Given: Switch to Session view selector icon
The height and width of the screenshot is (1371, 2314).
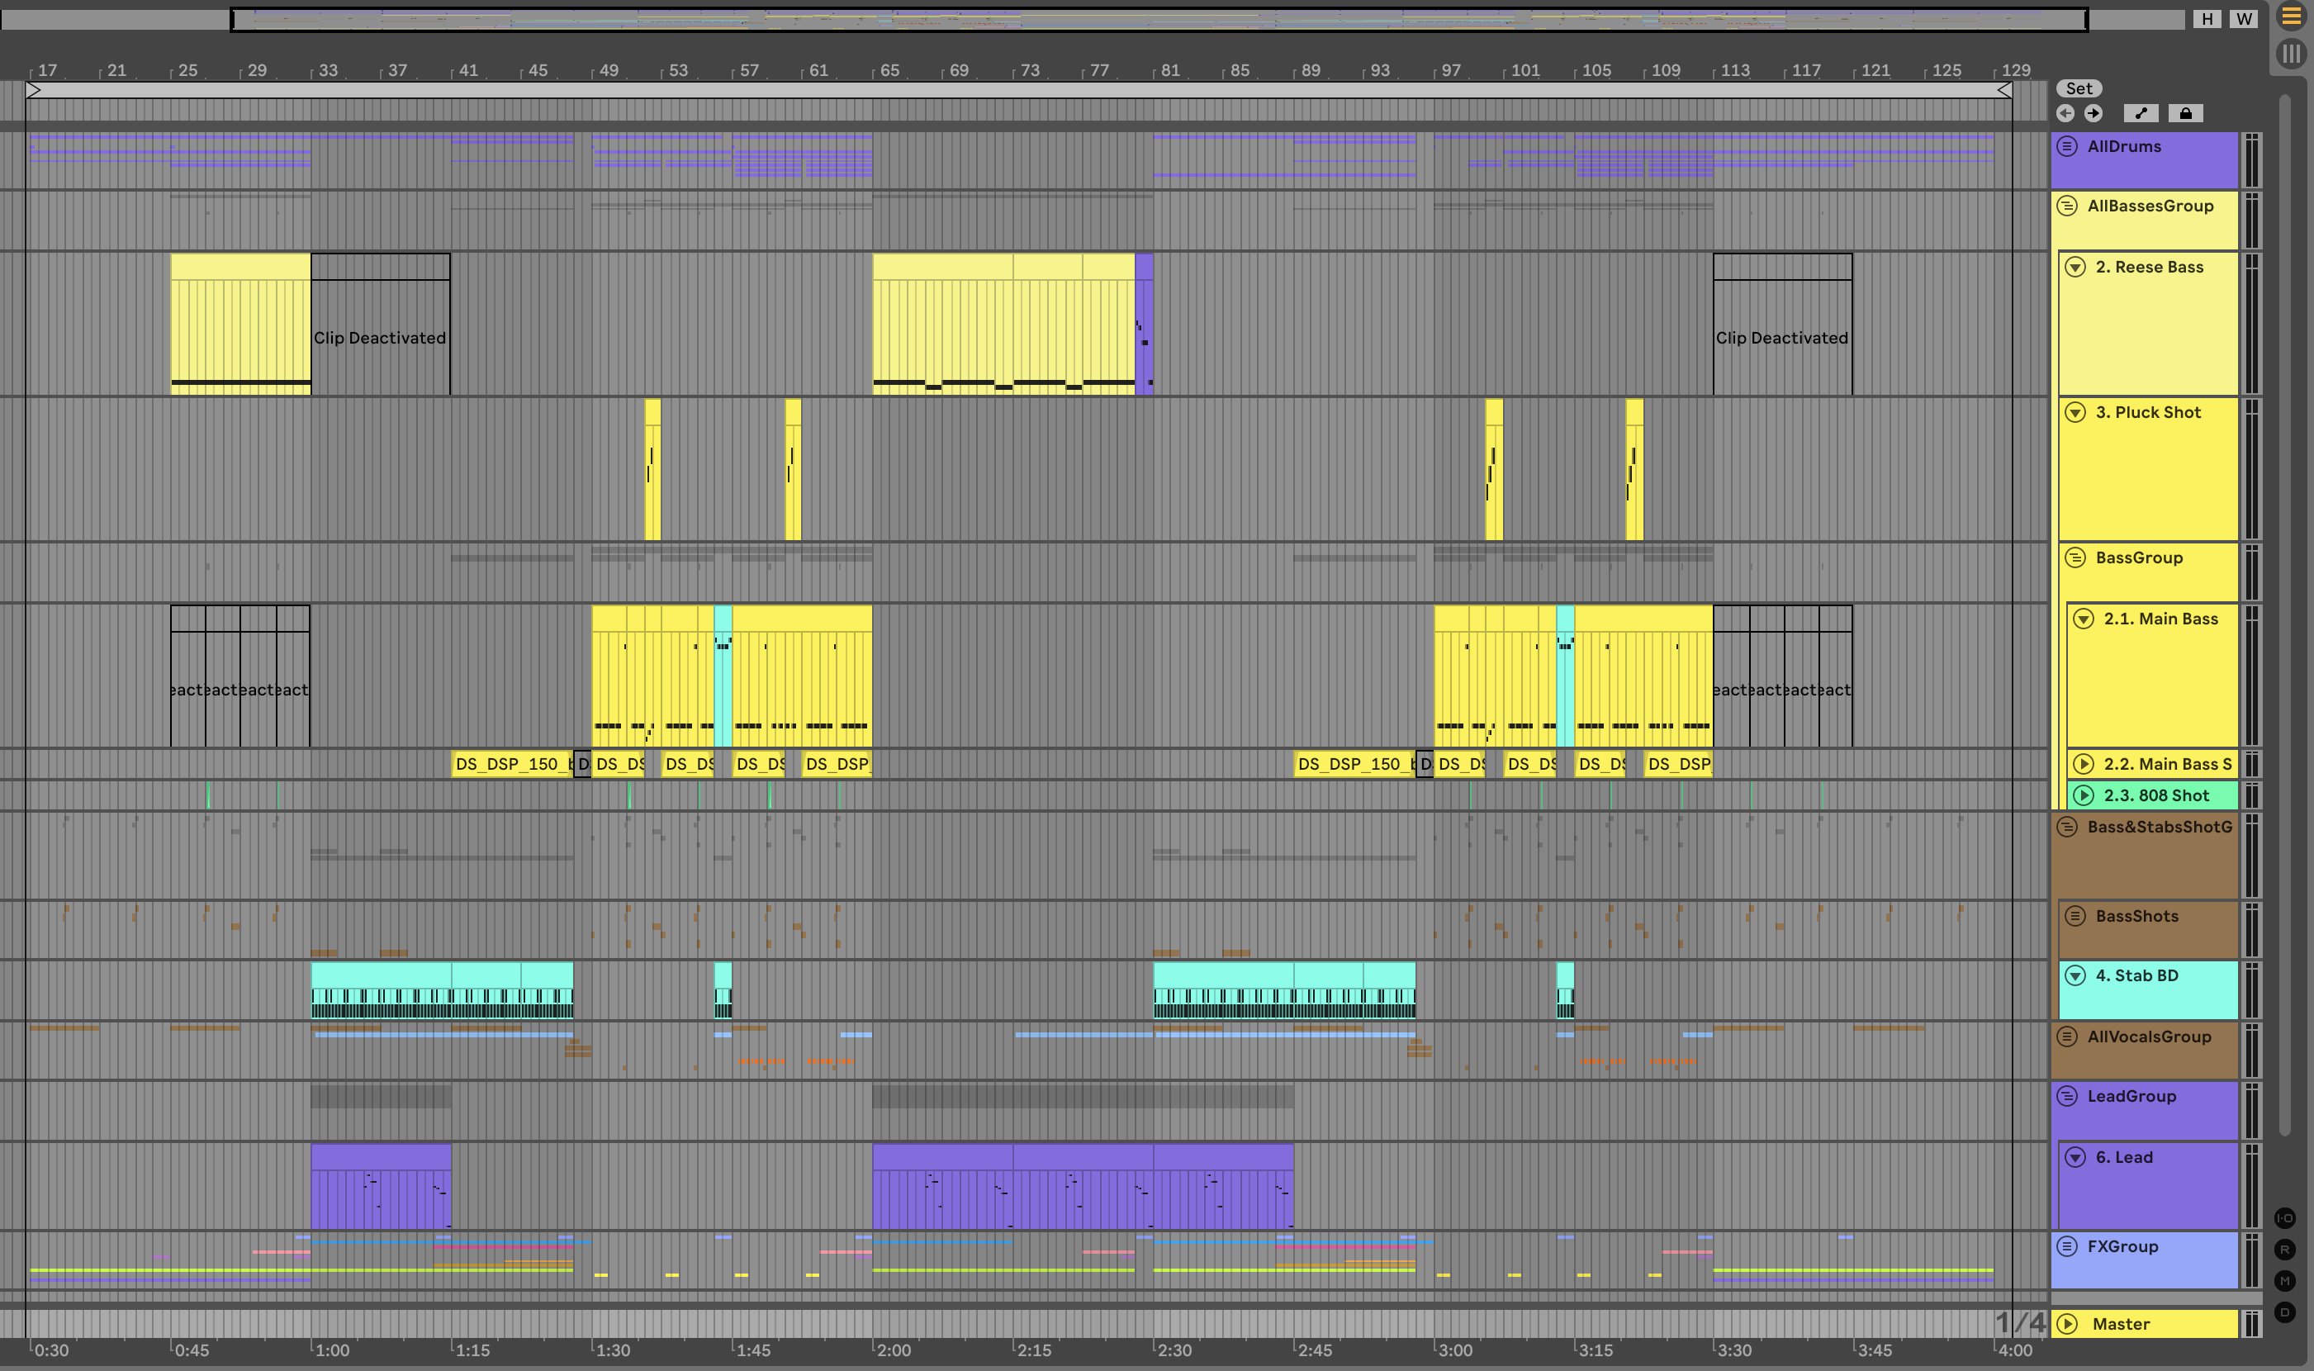Looking at the screenshot, I should pos(2291,54).
